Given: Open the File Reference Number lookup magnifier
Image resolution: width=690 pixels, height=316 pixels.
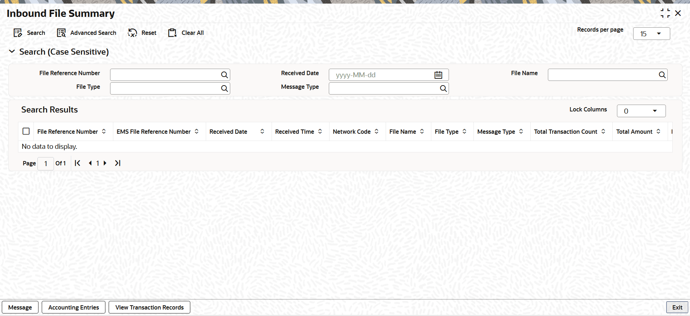Looking at the screenshot, I should pyautogui.click(x=224, y=75).
